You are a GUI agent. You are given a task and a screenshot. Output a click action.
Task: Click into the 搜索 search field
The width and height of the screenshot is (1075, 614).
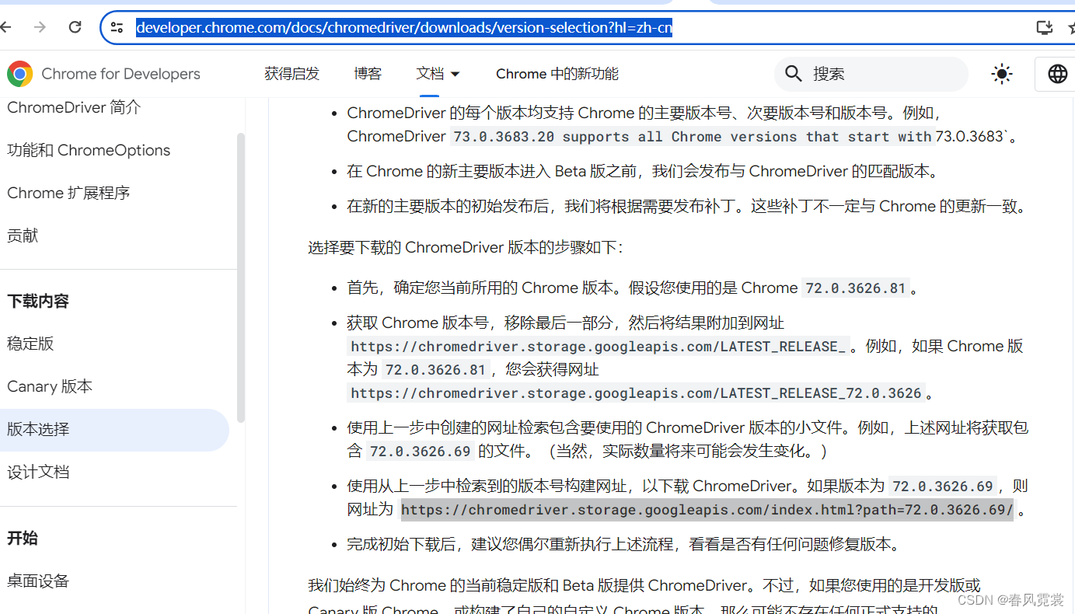pos(871,74)
